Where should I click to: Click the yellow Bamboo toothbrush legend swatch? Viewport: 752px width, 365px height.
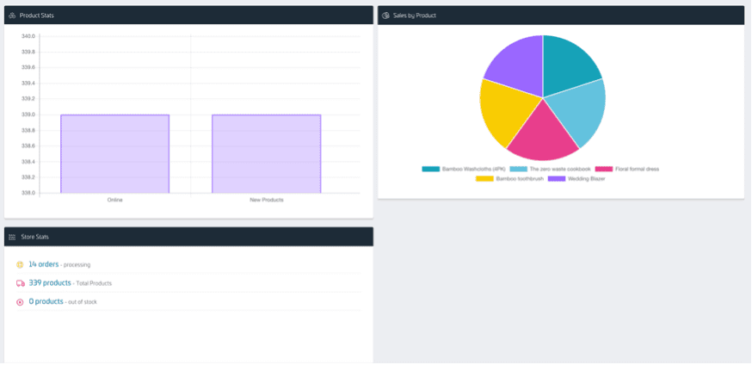click(484, 178)
